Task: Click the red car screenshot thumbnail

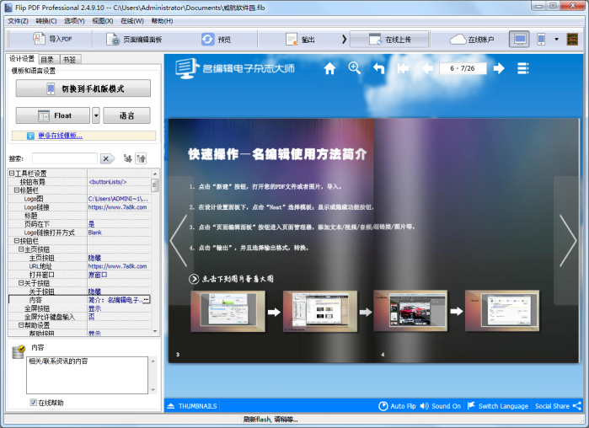Action: [410, 311]
